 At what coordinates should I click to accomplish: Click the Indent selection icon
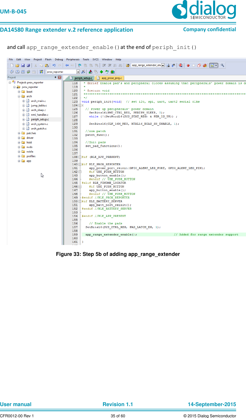tap(104, 65)
